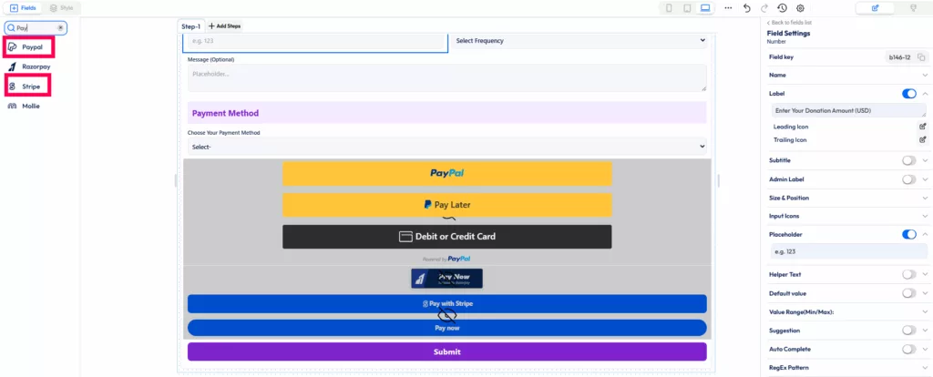Viewport: 933px width, 377px height.
Task: Open the Choose Your Payment Method dropdown
Action: coord(446,147)
